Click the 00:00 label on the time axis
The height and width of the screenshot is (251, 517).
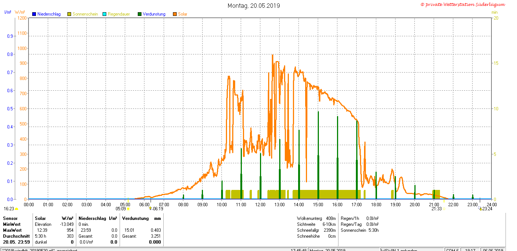29,204
